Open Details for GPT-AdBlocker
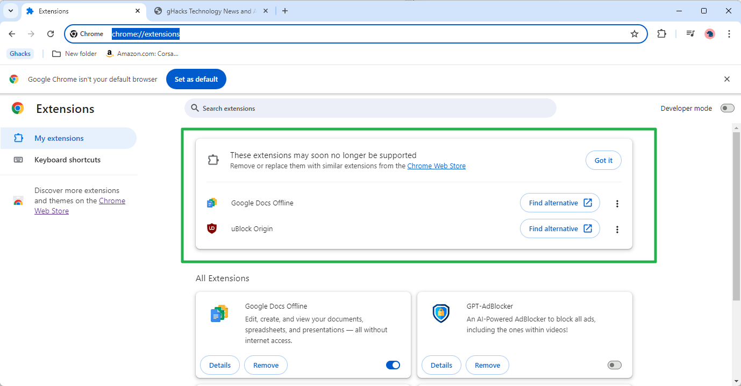 441,365
